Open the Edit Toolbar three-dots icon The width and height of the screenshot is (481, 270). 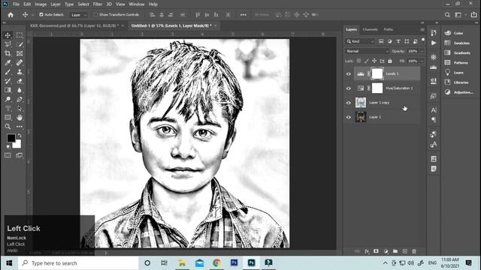(x=20, y=127)
